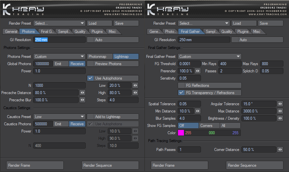
Task: Click the Brightness / Density stepper arrows
Action: pos(280,118)
